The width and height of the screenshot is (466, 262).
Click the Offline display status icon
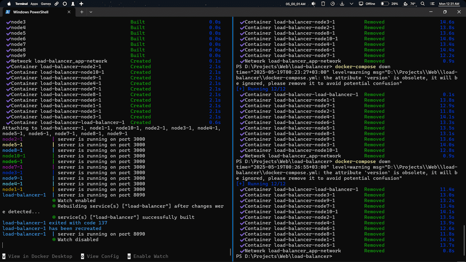click(367, 4)
